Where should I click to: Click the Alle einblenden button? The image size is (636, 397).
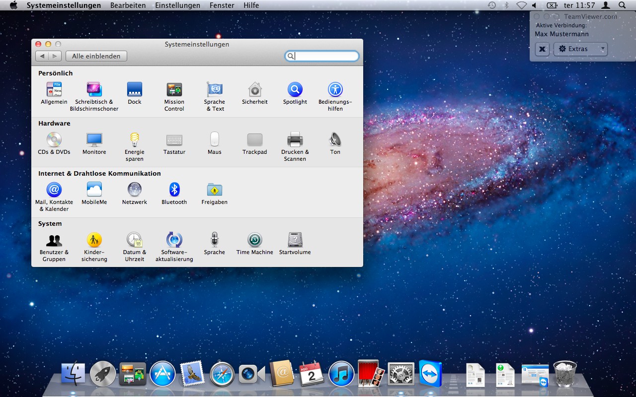pyautogui.click(x=96, y=56)
